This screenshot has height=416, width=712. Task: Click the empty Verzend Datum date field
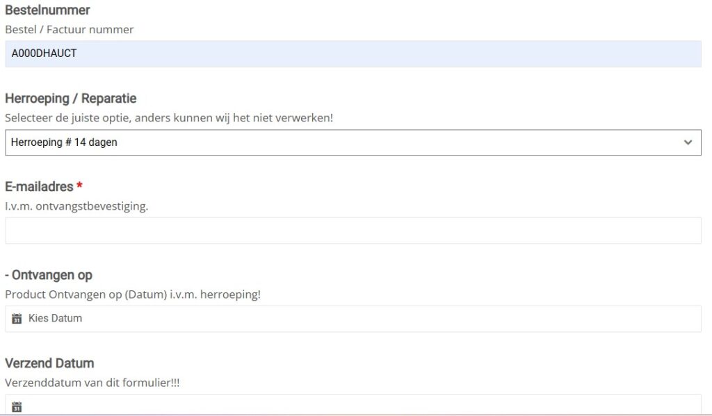353,406
